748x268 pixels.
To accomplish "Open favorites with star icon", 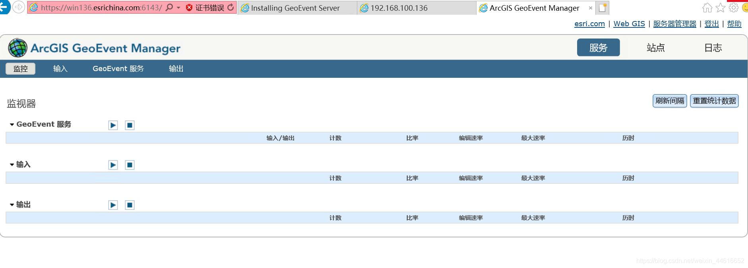I will [x=721, y=8].
